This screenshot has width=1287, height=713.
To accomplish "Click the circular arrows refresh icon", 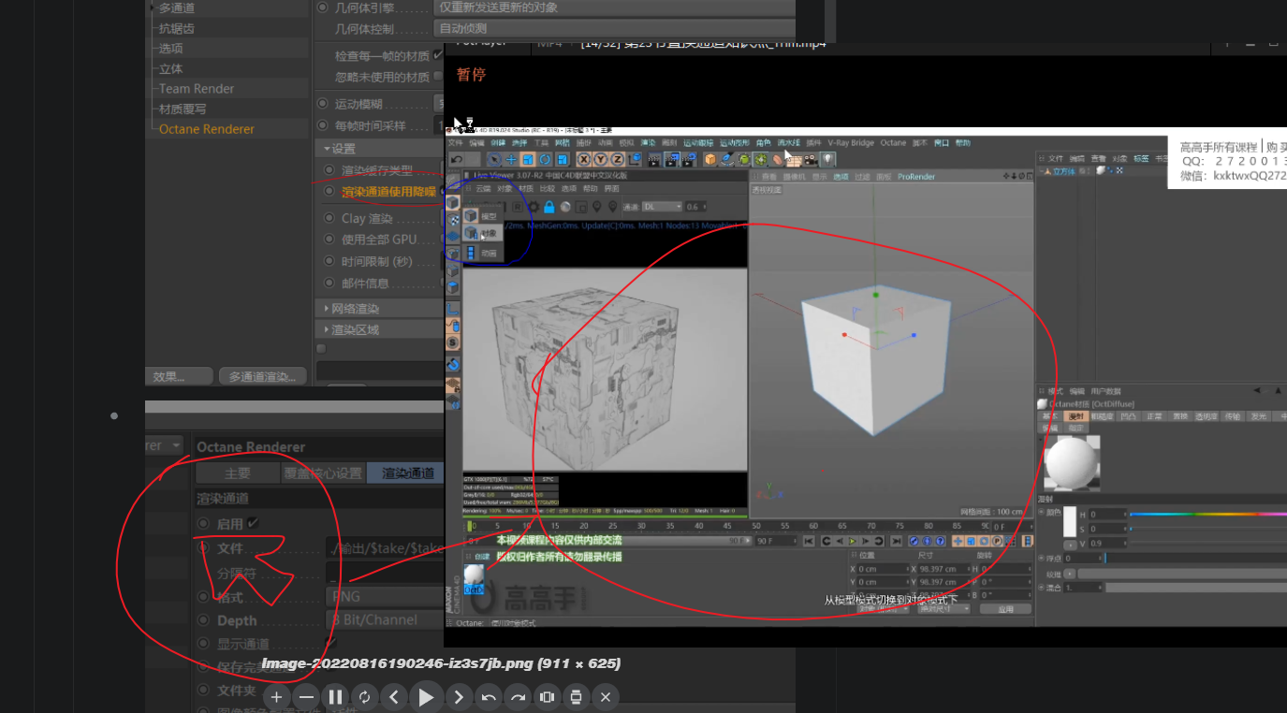I will pos(364,697).
